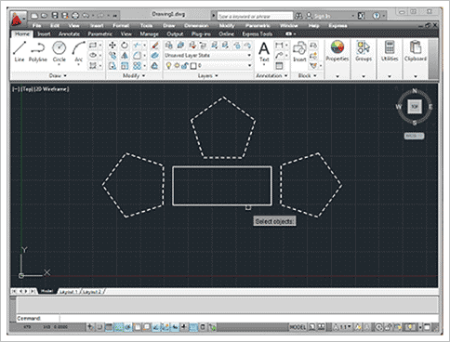
Task: Select the Text annotation tool
Action: pos(264,52)
